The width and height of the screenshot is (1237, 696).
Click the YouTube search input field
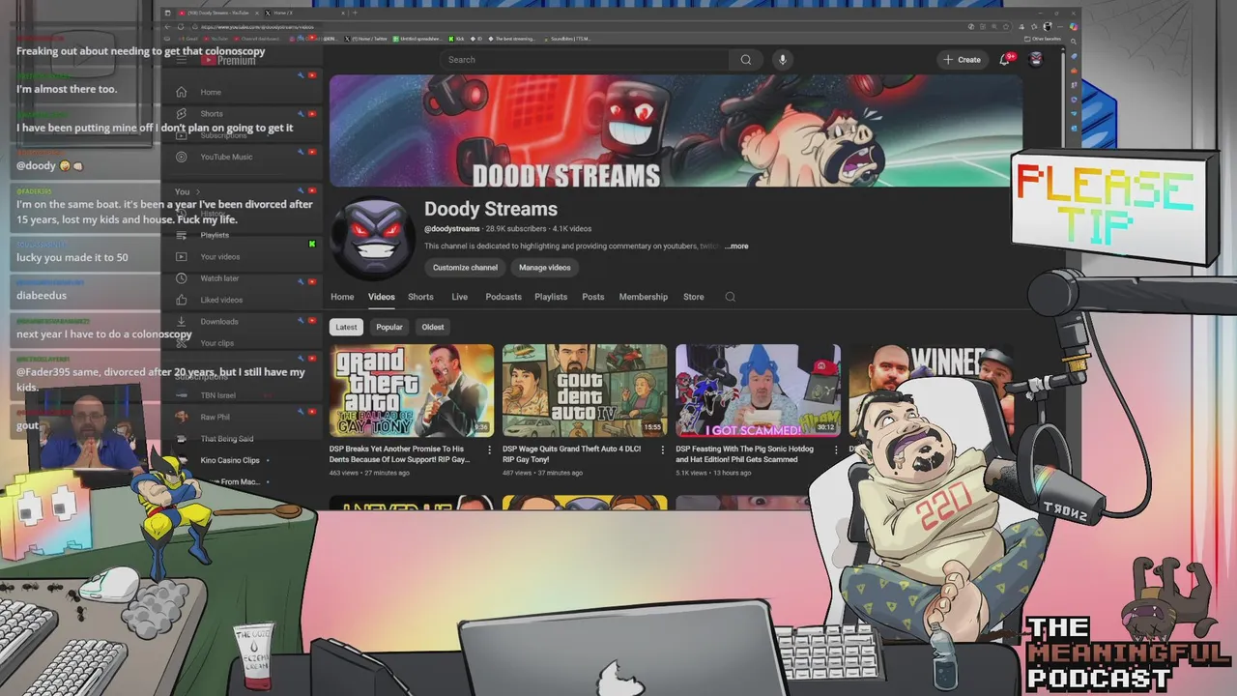(585, 60)
